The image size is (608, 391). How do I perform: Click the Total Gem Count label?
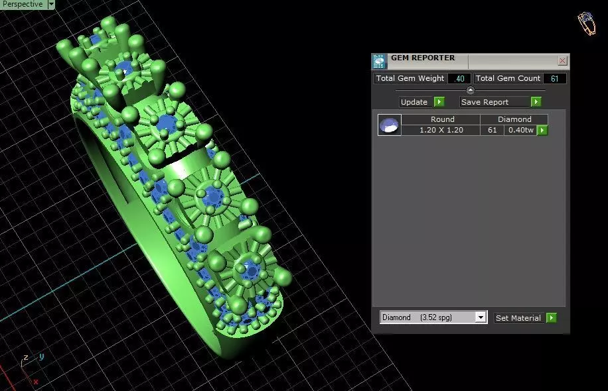coord(508,78)
